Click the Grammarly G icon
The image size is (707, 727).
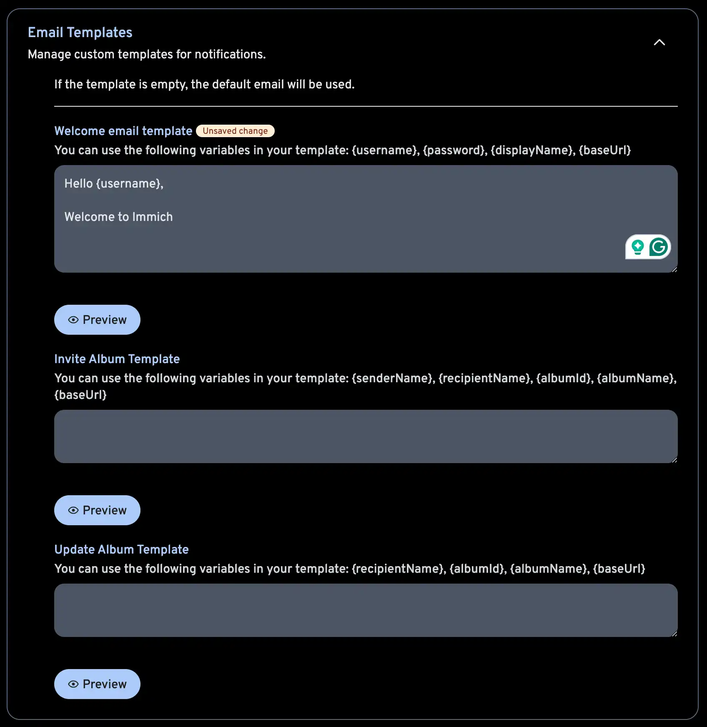click(659, 247)
